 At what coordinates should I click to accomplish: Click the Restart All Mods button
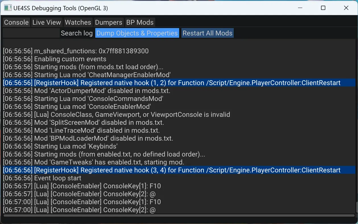coord(208,33)
